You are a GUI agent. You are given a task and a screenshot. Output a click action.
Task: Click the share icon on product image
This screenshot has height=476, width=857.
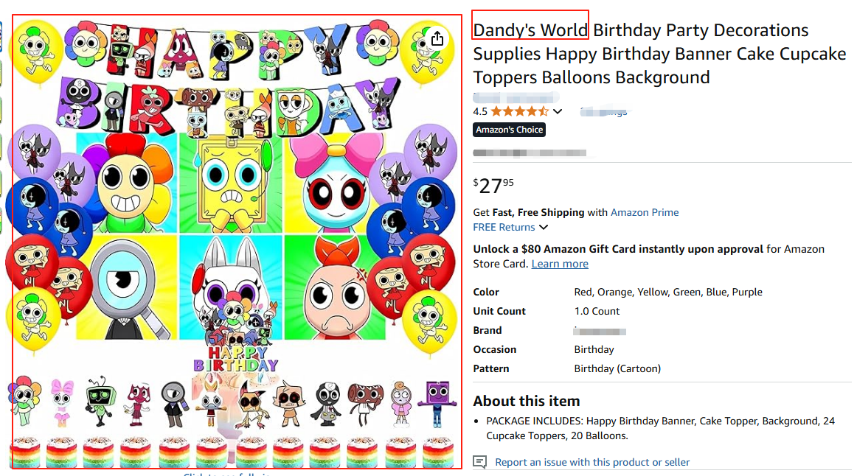point(437,38)
